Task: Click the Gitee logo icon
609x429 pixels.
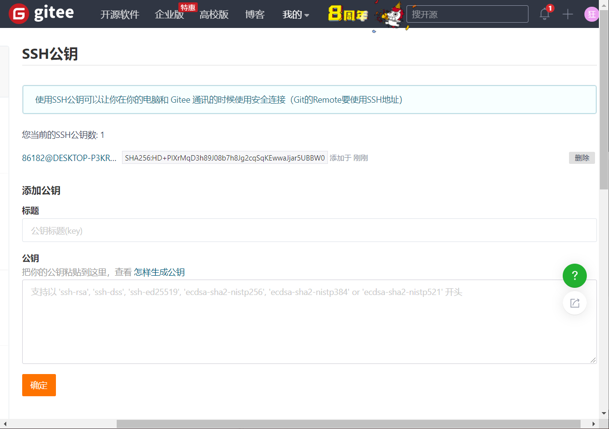Action: [19, 14]
